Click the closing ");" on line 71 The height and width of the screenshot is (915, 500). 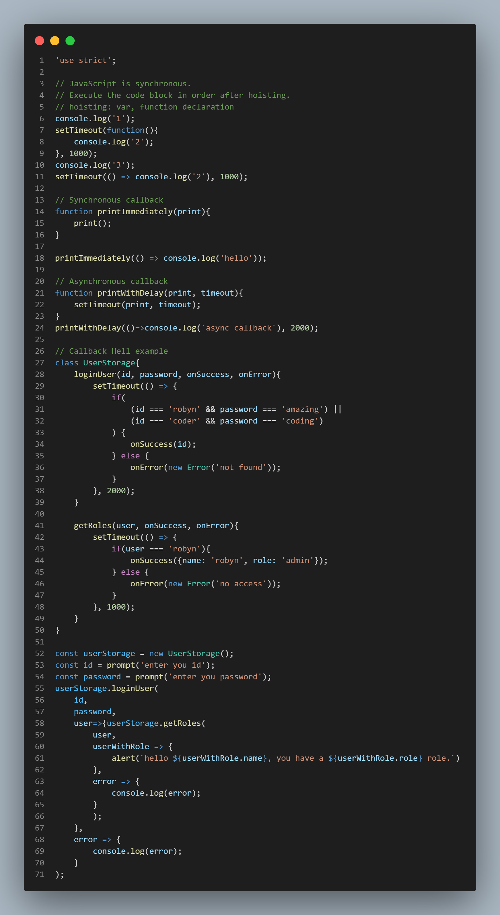tap(59, 875)
